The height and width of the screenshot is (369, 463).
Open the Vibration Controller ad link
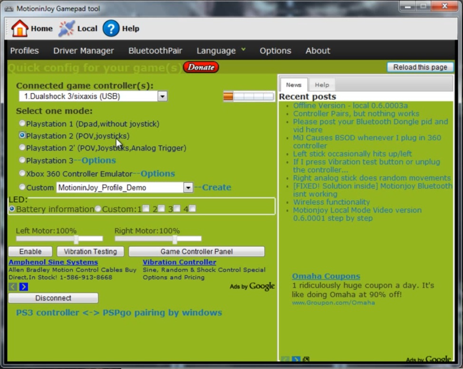(x=180, y=262)
